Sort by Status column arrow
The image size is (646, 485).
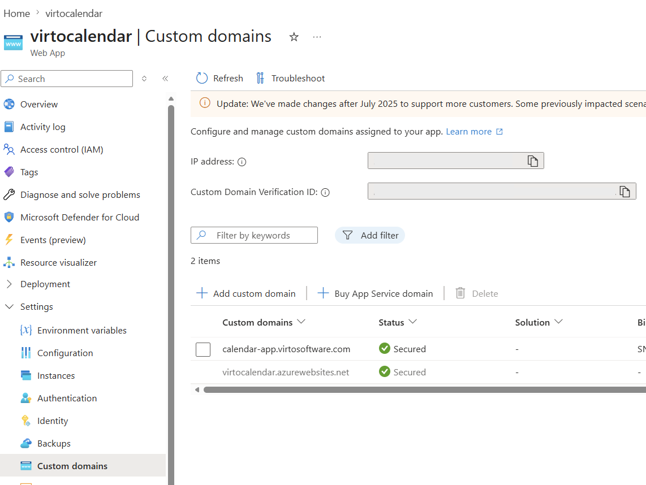413,322
